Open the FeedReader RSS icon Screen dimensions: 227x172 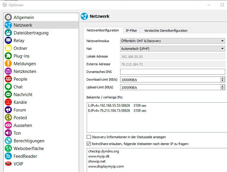click(8, 156)
